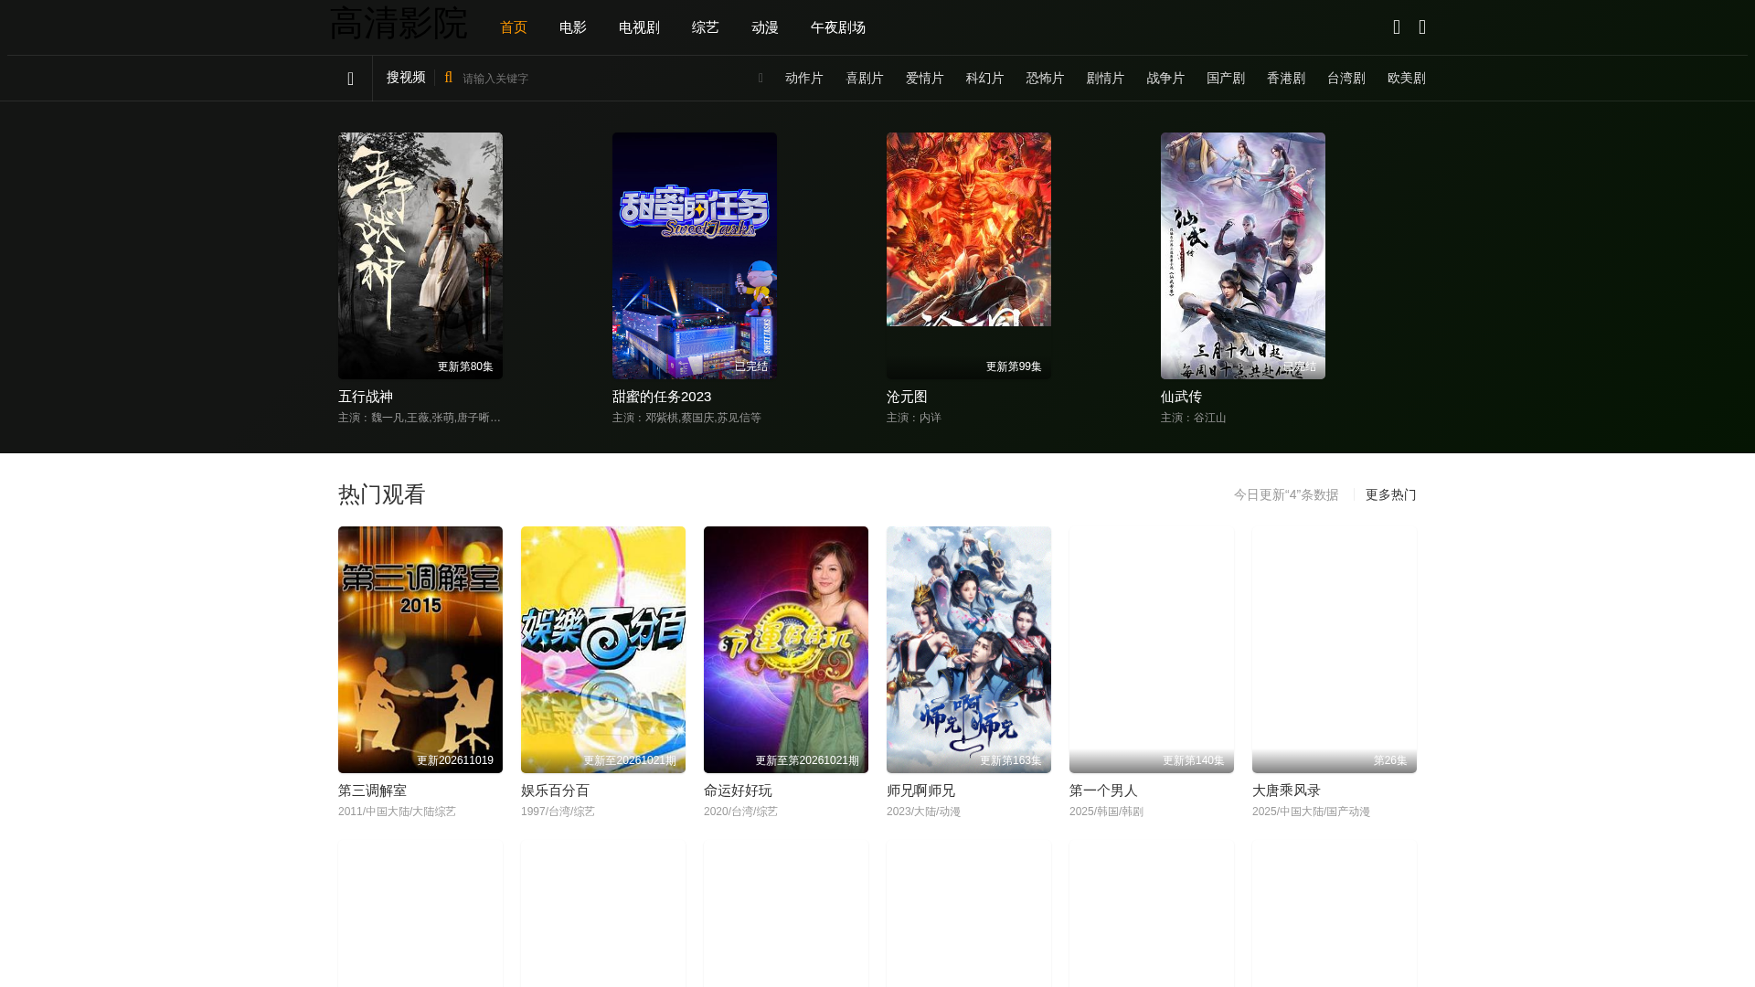This screenshot has width=1755, height=987.
Task: Click the 搜视频 label
Action: point(406,78)
